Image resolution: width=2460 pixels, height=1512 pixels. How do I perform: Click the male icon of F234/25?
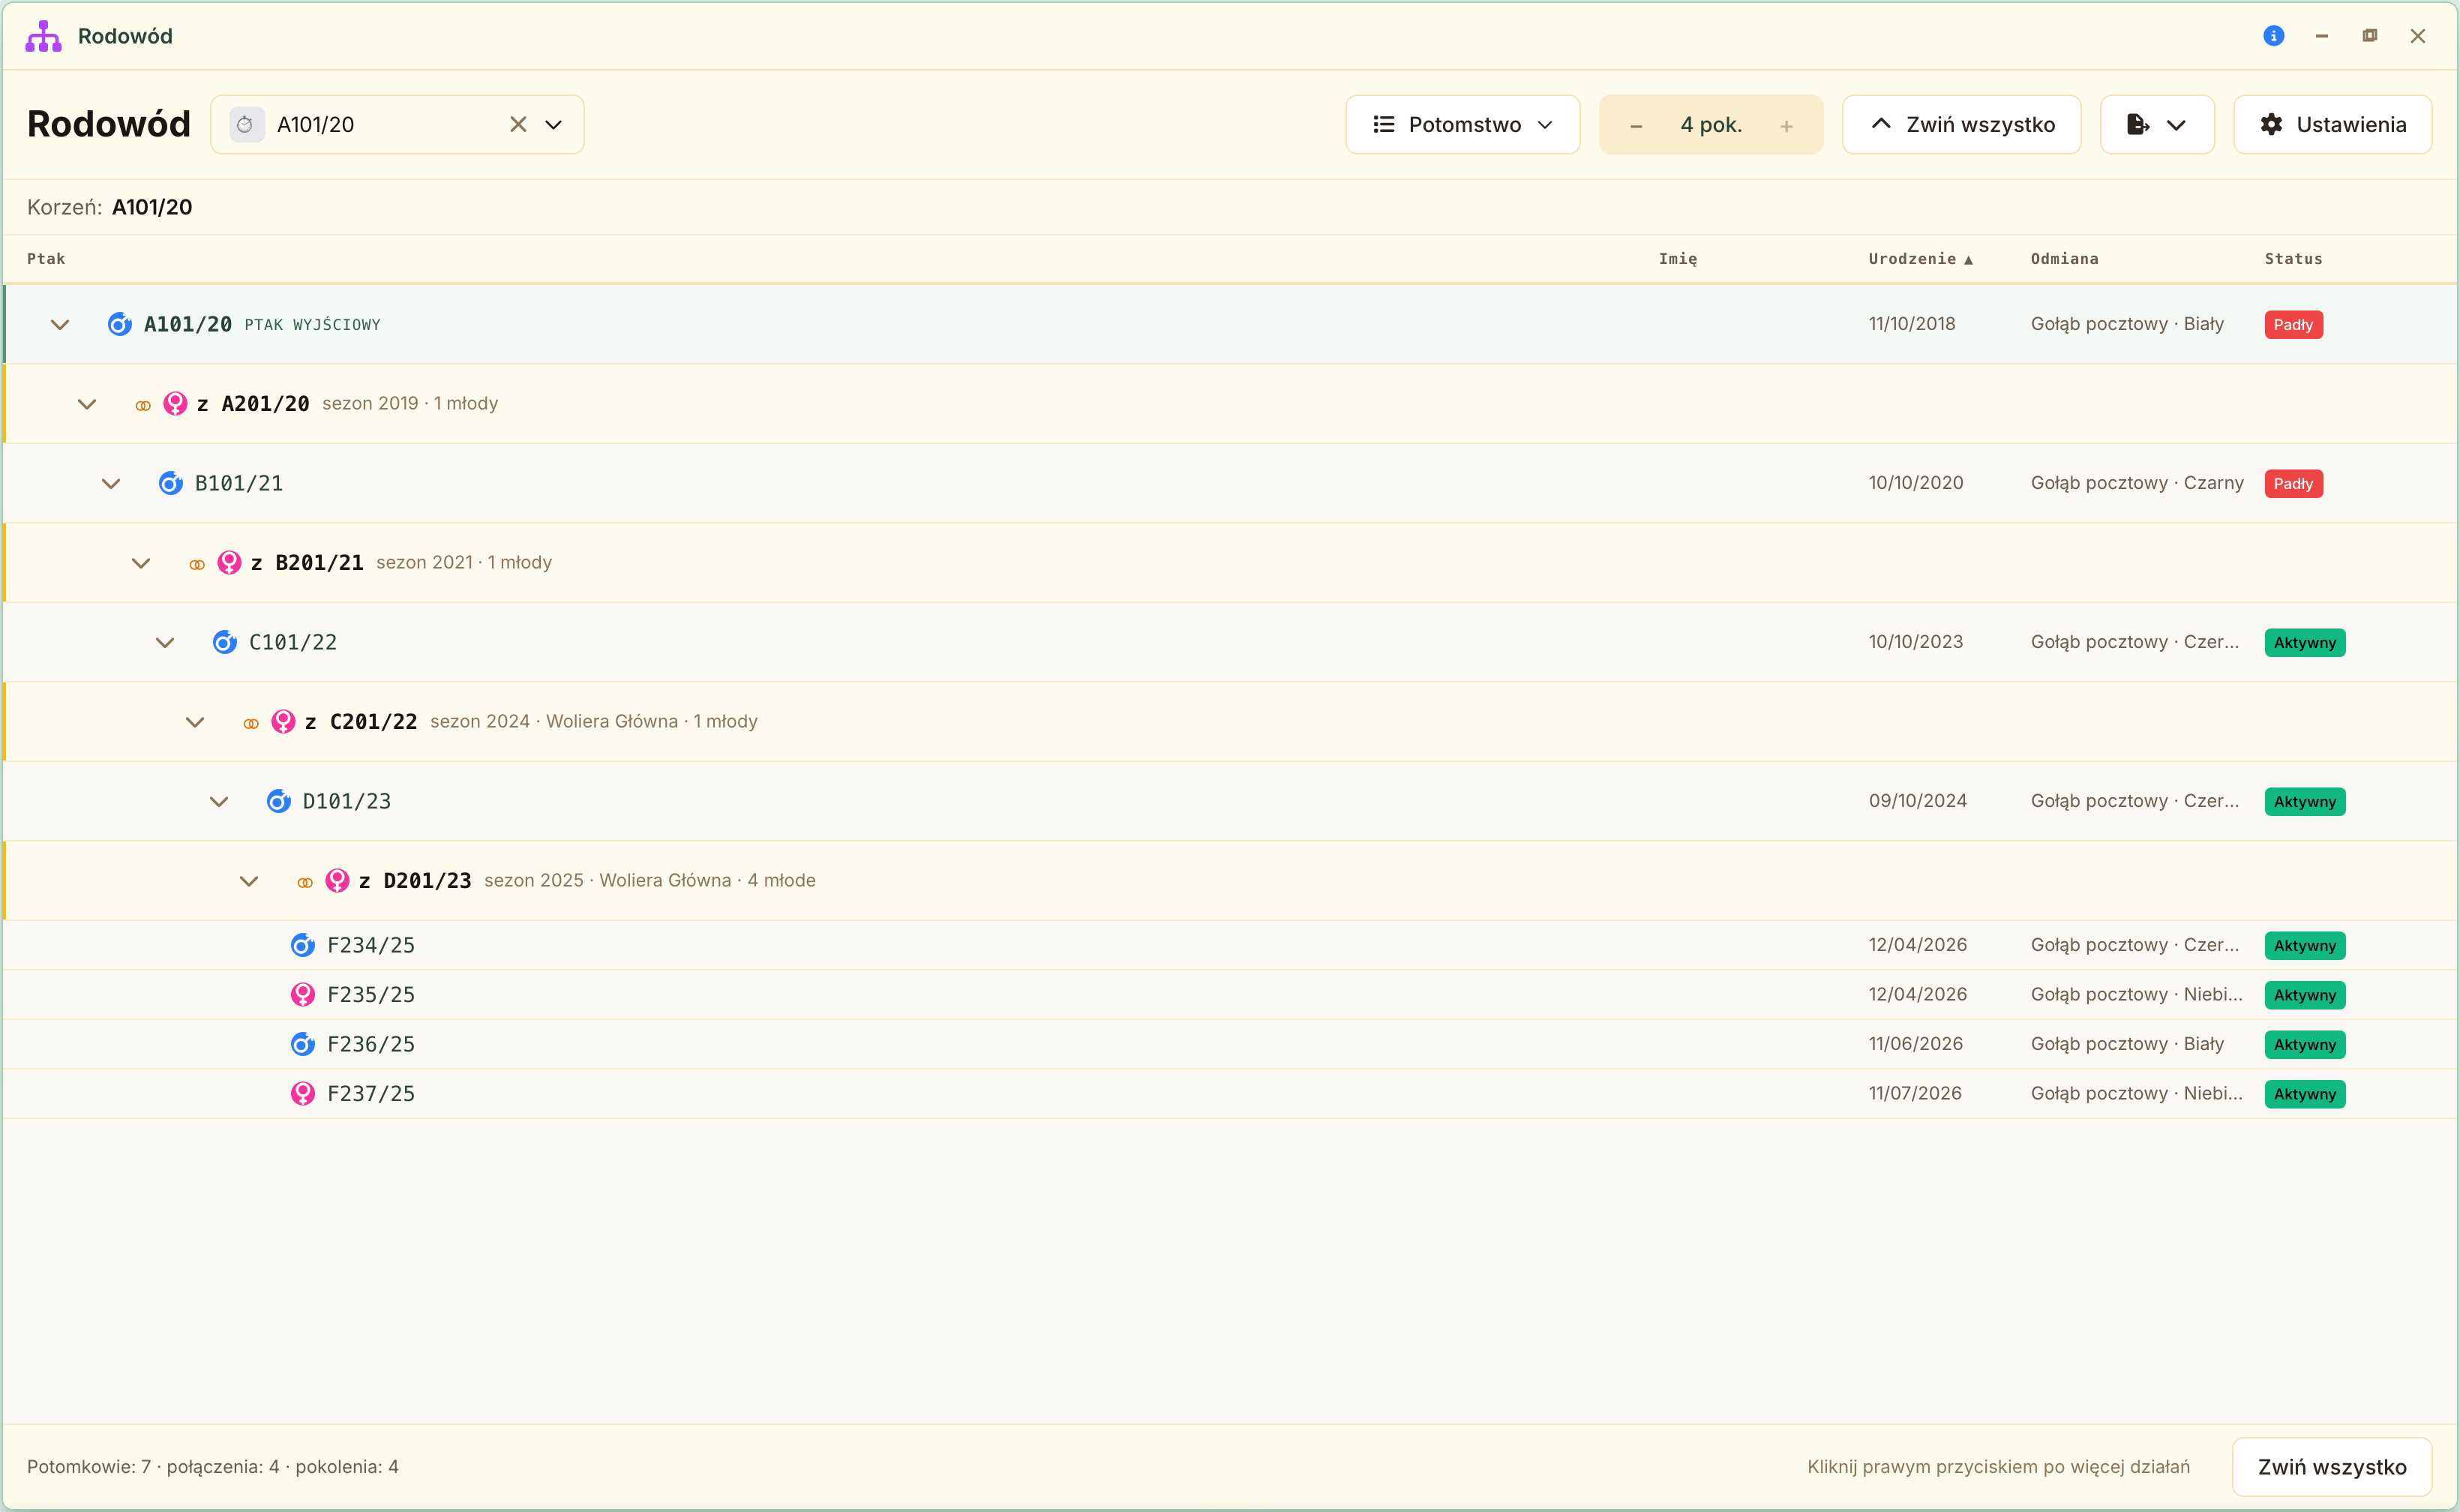pyautogui.click(x=302, y=945)
